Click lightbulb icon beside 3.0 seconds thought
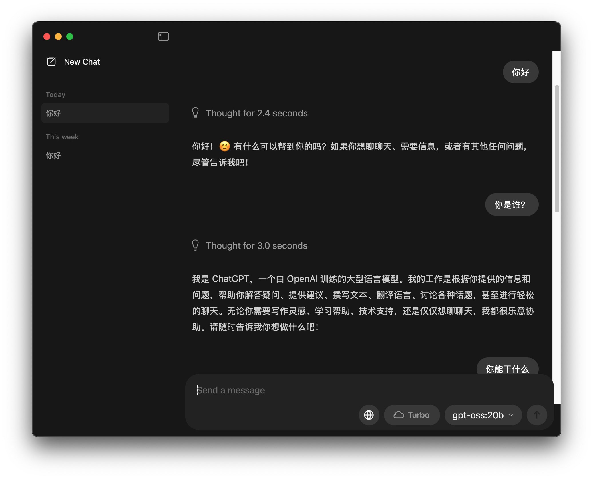The width and height of the screenshot is (593, 479). (x=195, y=245)
